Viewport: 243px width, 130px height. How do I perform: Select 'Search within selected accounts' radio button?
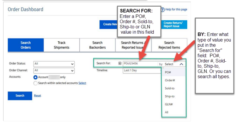click(35, 83)
